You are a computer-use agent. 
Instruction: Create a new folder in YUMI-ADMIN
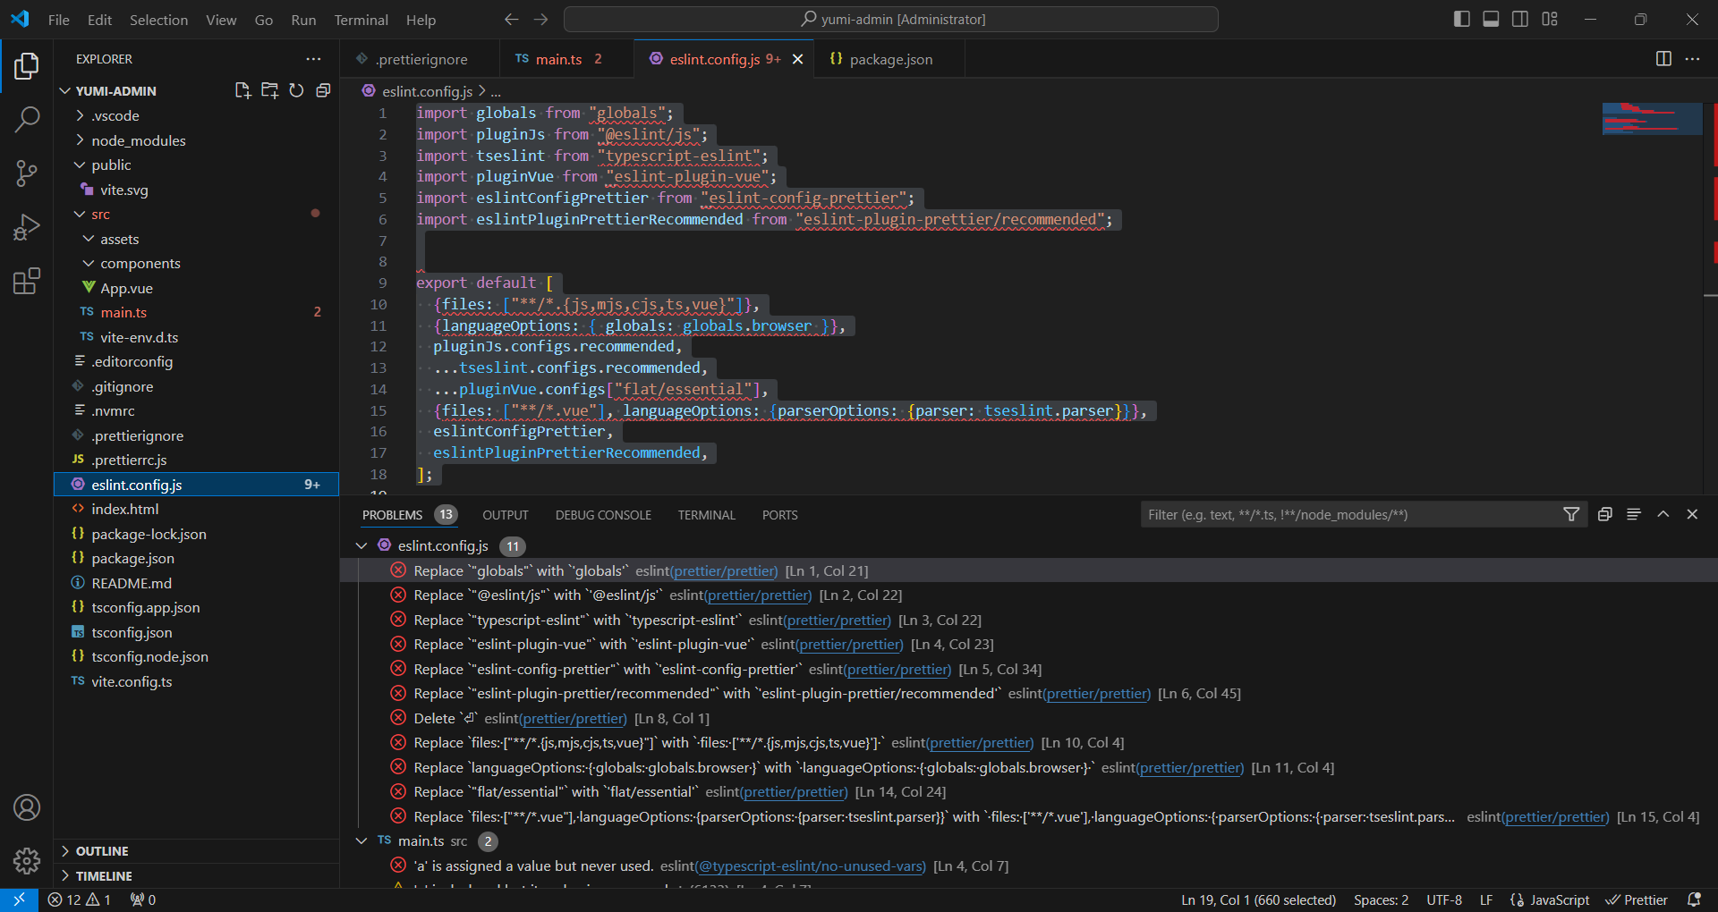(269, 90)
